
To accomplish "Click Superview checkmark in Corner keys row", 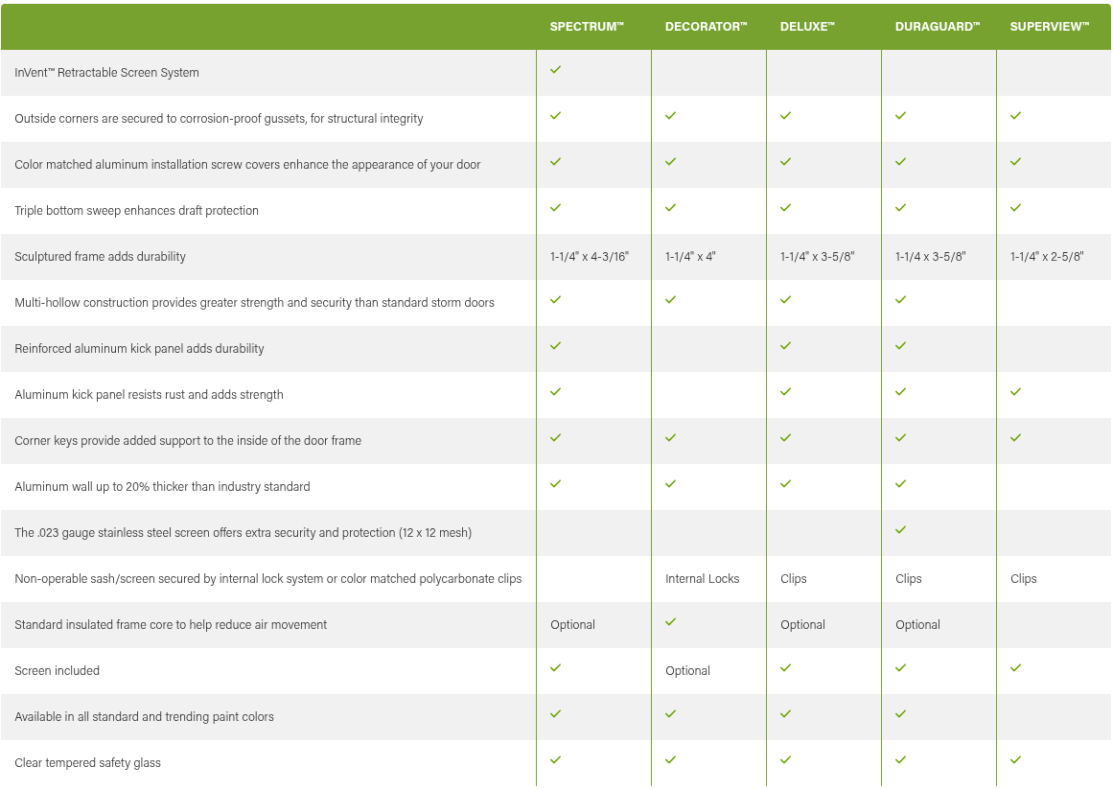I will 1016,438.
